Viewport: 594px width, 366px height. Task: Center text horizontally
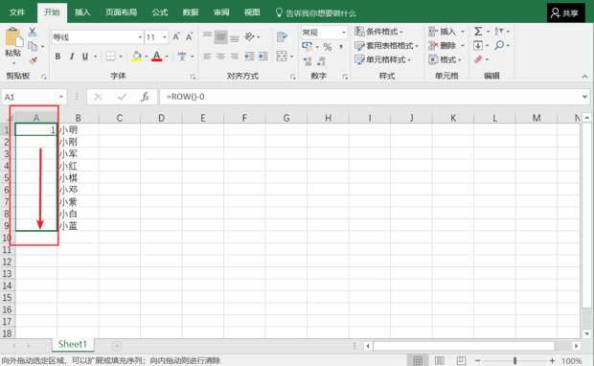click(x=221, y=57)
